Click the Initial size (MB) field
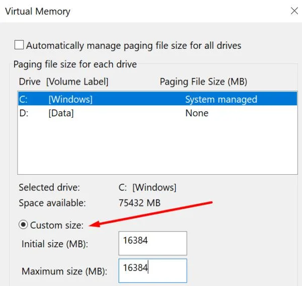The image size is (302, 286). click(x=153, y=243)
